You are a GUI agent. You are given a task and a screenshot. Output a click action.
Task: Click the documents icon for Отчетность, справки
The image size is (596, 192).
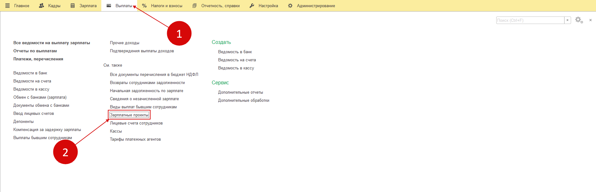(x=195, y=6)
